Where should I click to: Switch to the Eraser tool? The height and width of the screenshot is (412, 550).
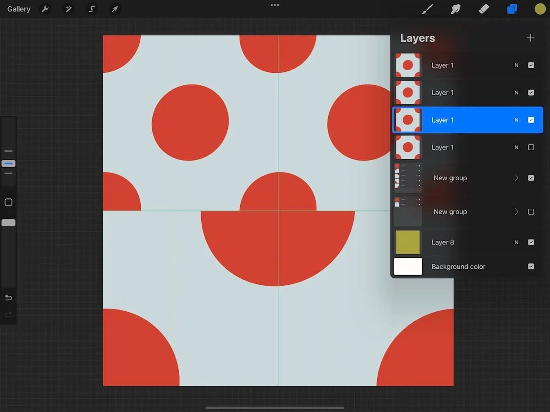coord(484,9)
